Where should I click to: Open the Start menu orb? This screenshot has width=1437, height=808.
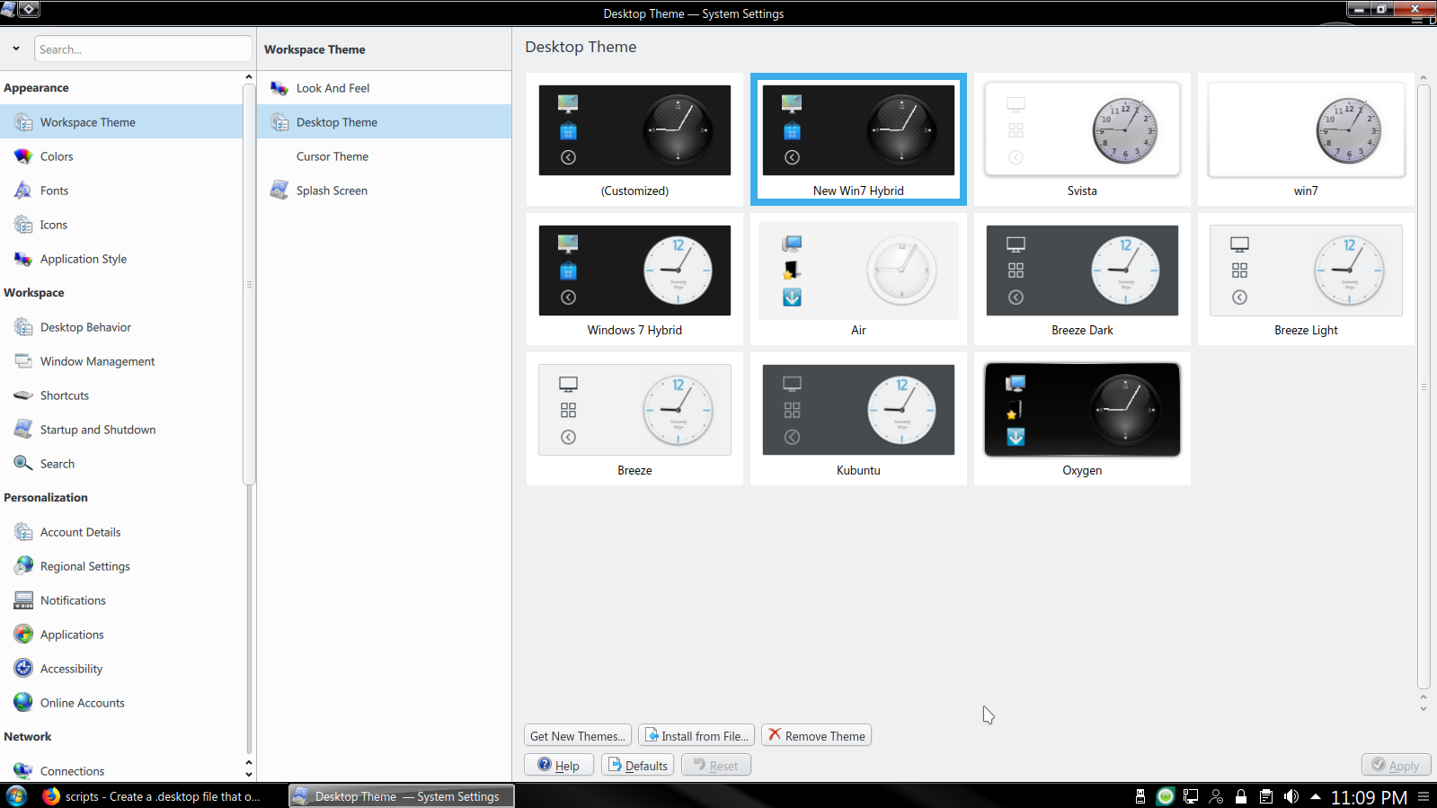point(16,796)
